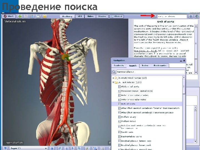Click the eject-style layer icon
200x150 pixels.
point(52,148)
